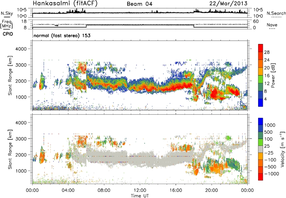
Task: Select the "100" tick on Velocity colorbar
Action: (x=268, y=139)
